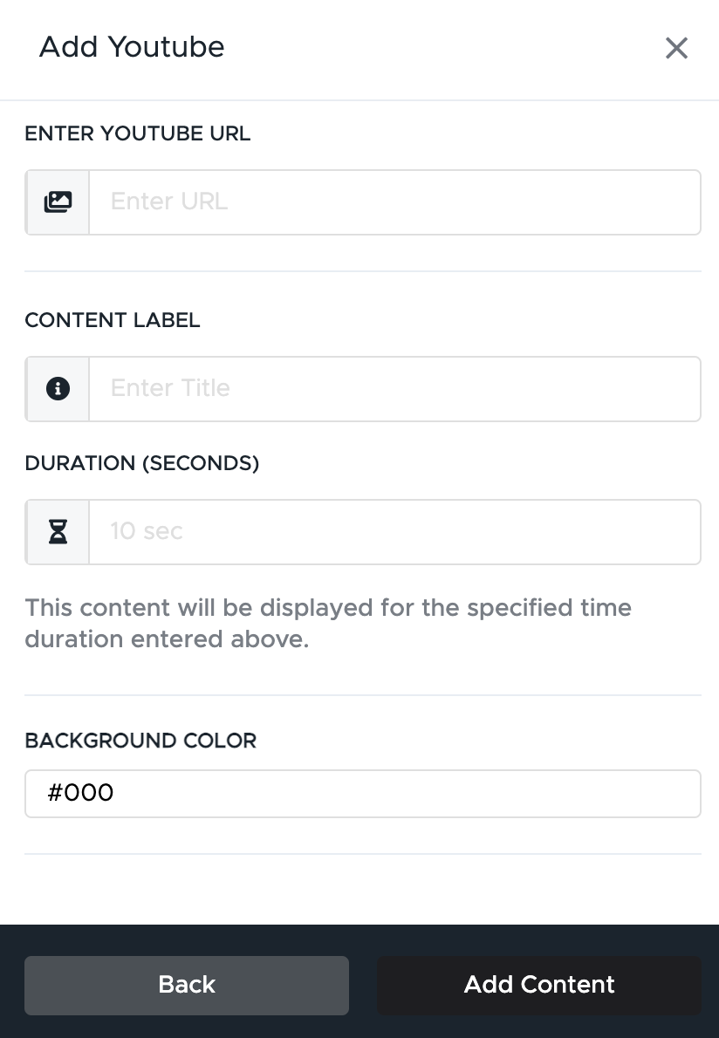Click the CONTENT LABEL heading
The image size is (719, 1038).
tap(113, 320)
